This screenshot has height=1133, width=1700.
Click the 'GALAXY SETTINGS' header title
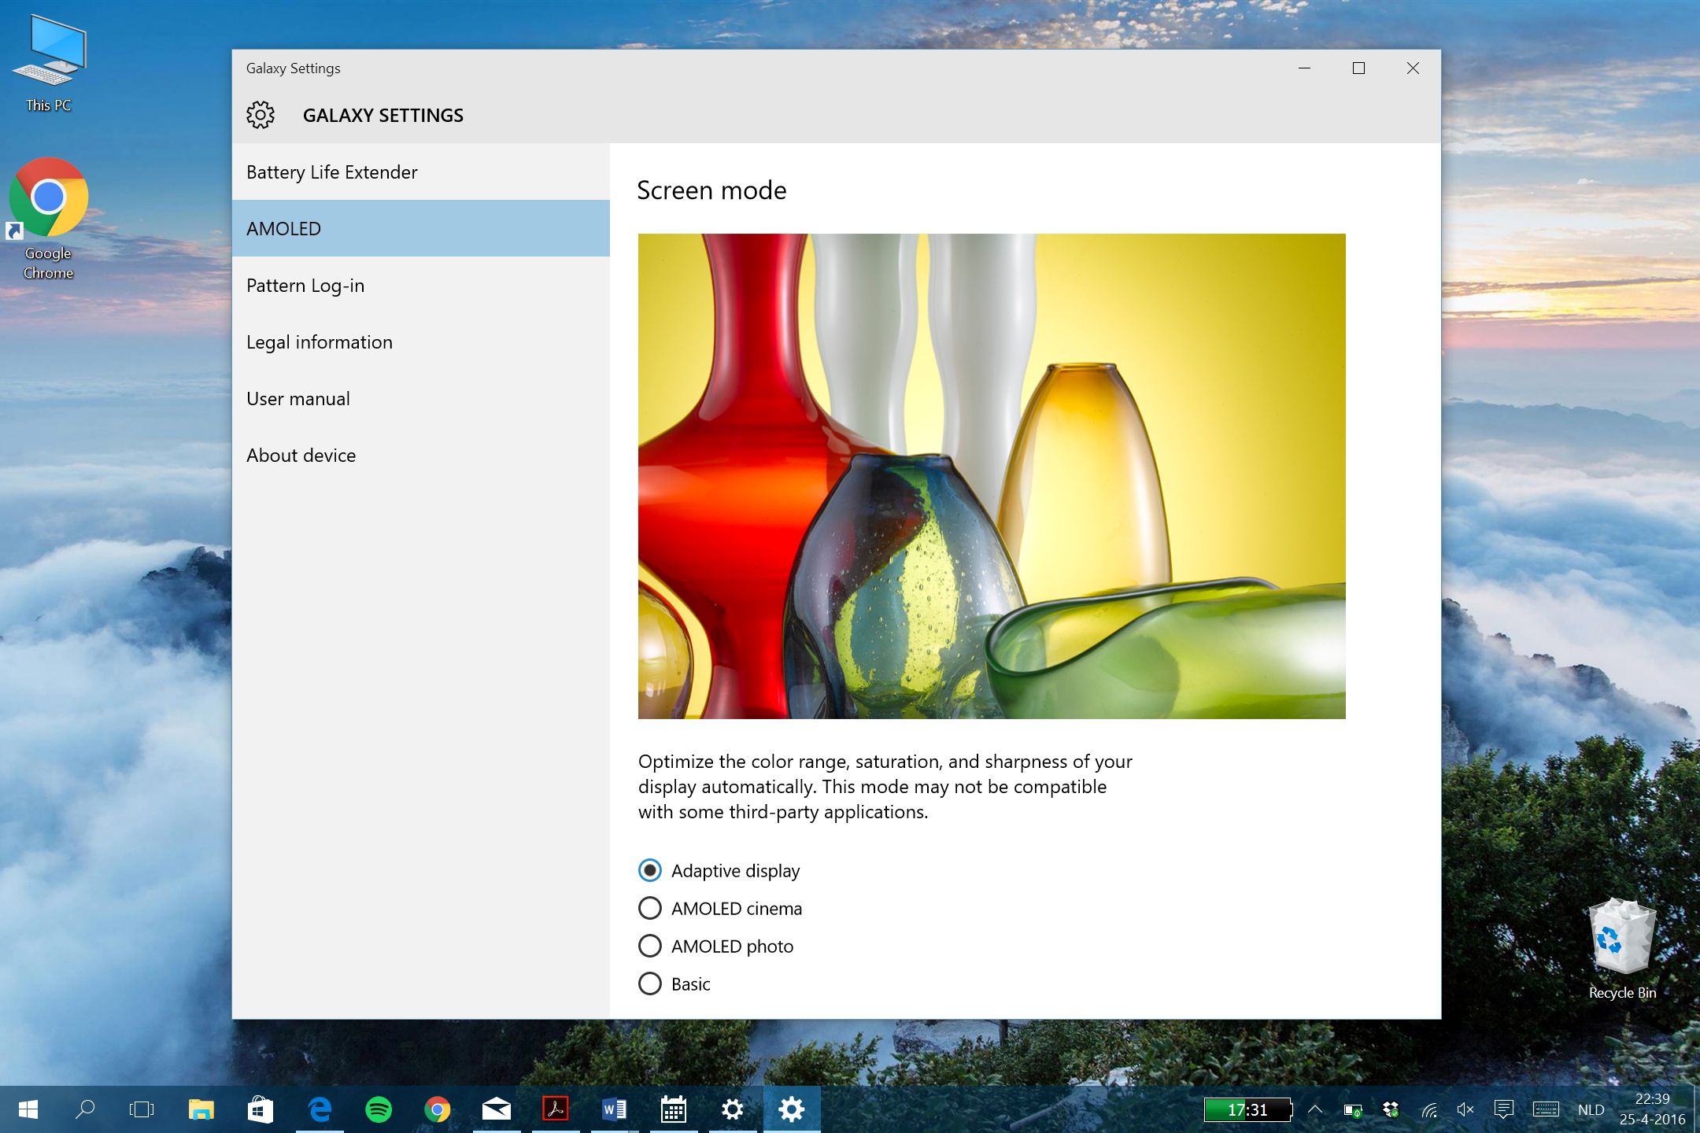383,115
